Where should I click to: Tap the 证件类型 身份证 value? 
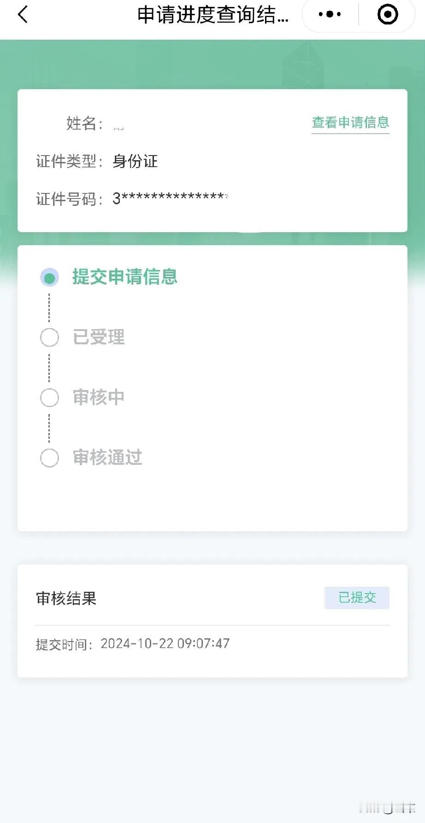pos(135,161)
